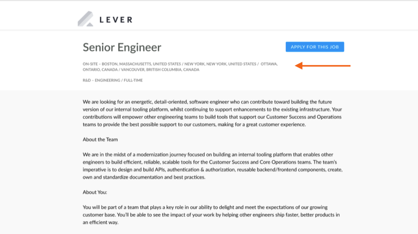Click the R&D – Engineering department label
This screenshot has height=234, width=418.
click(x=101, y=80)
